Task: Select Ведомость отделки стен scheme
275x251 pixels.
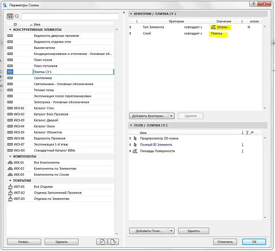Action: [60, 42]
